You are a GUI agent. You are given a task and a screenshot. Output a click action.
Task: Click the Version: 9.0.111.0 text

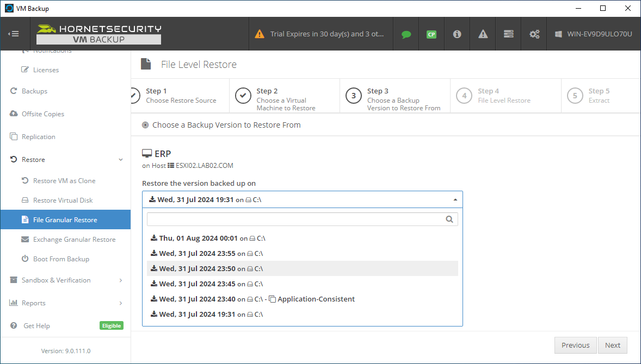(x=66, y=351)
